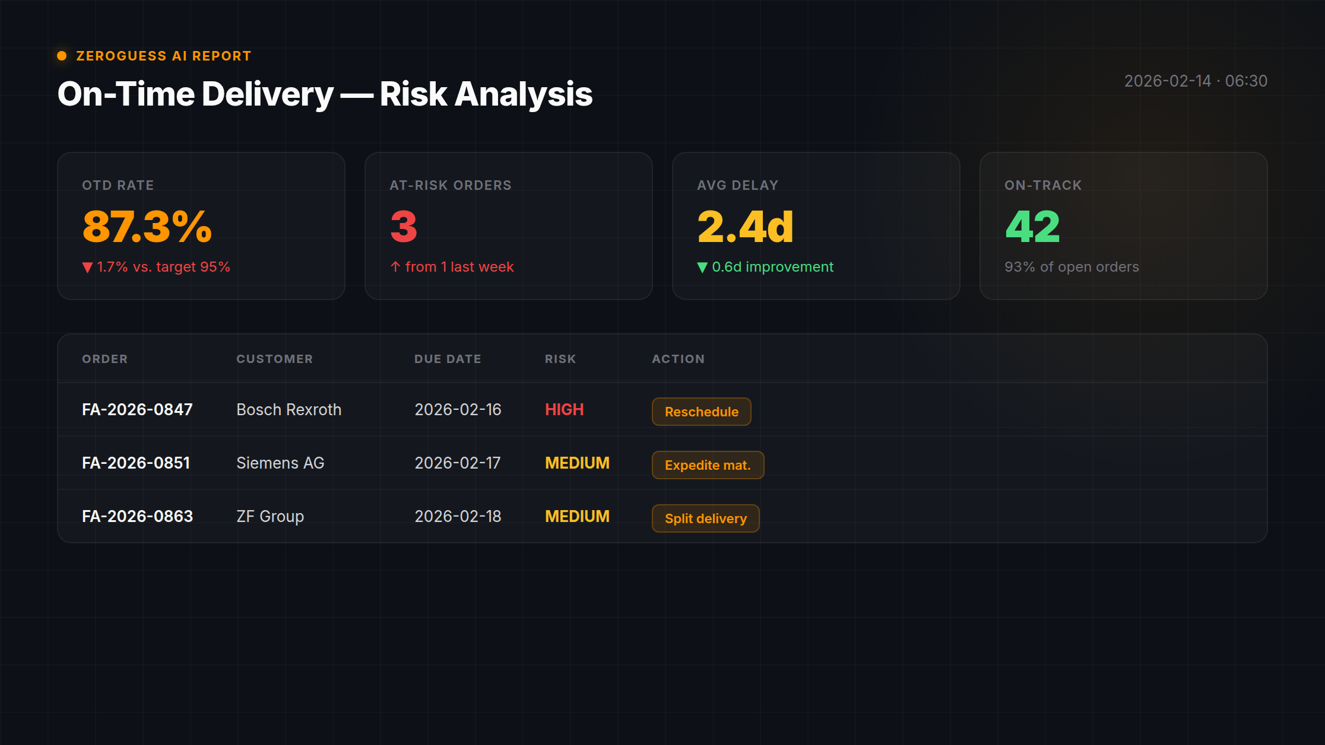Viewport: 1325px width, 745px height.
Task: Select the HIGH risk indicator for FA-2026-0847
Action: (x=564, y=409)
